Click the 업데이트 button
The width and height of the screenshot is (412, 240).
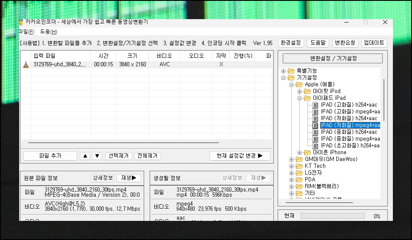pyautogui.click(x=374, y=43)
